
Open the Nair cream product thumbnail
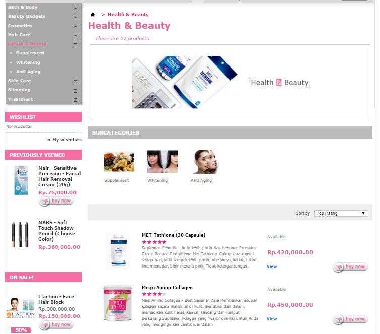(x=21, y=180)
